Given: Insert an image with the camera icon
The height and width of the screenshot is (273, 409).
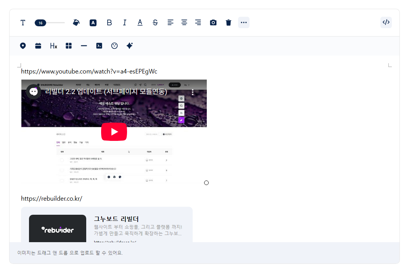Looking at the screenshot, I should tap(213, 22).
